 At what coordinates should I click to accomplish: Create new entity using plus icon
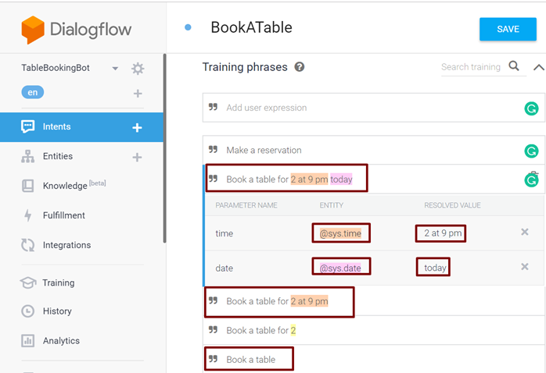pos(137,157)
